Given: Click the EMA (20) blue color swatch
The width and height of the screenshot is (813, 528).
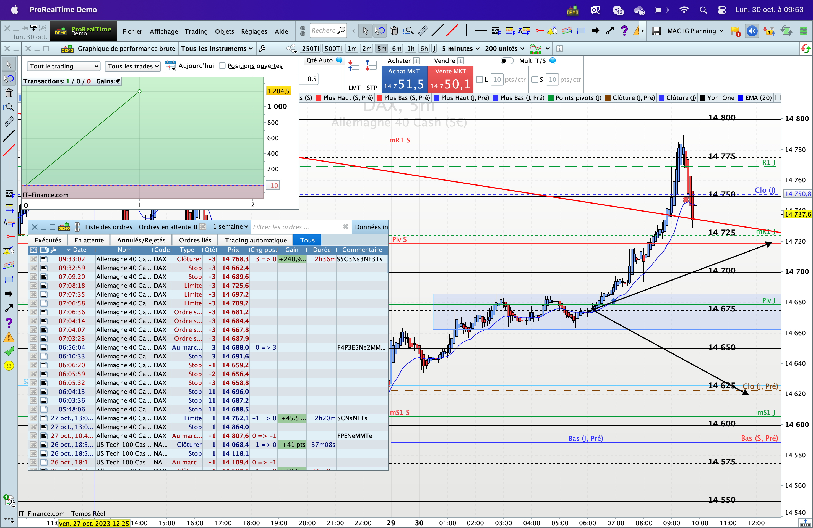Looking at the screenshot, I should click(x=741, y=98).
